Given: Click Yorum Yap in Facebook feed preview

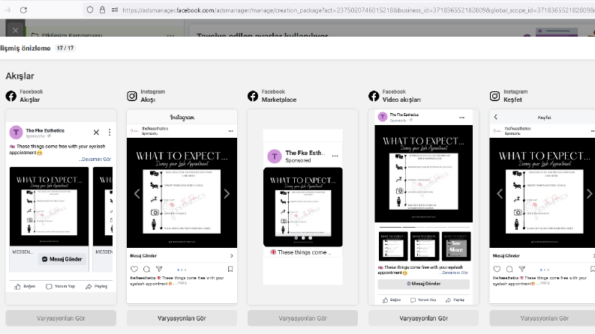Looking at the screenshot, I should [61, 287].
